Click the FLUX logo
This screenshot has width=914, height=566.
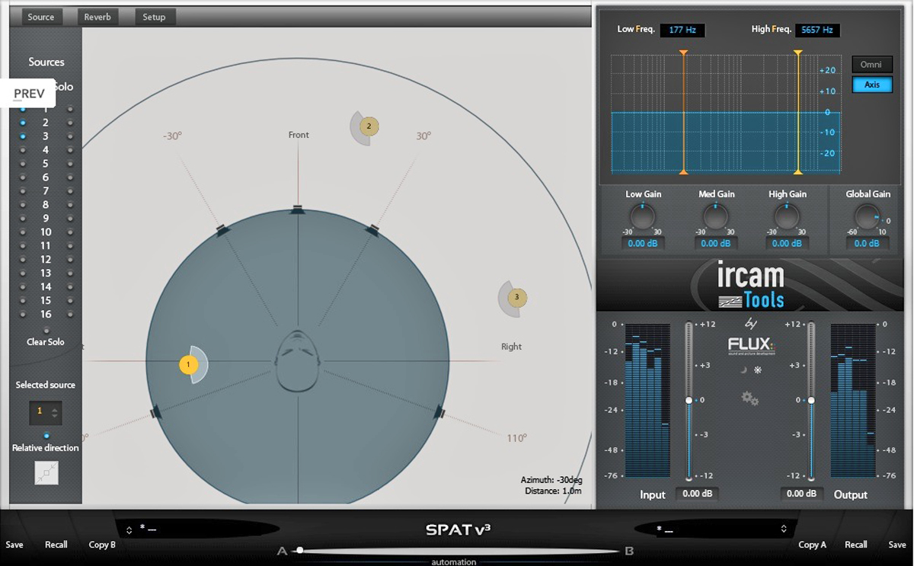(750, 347)
